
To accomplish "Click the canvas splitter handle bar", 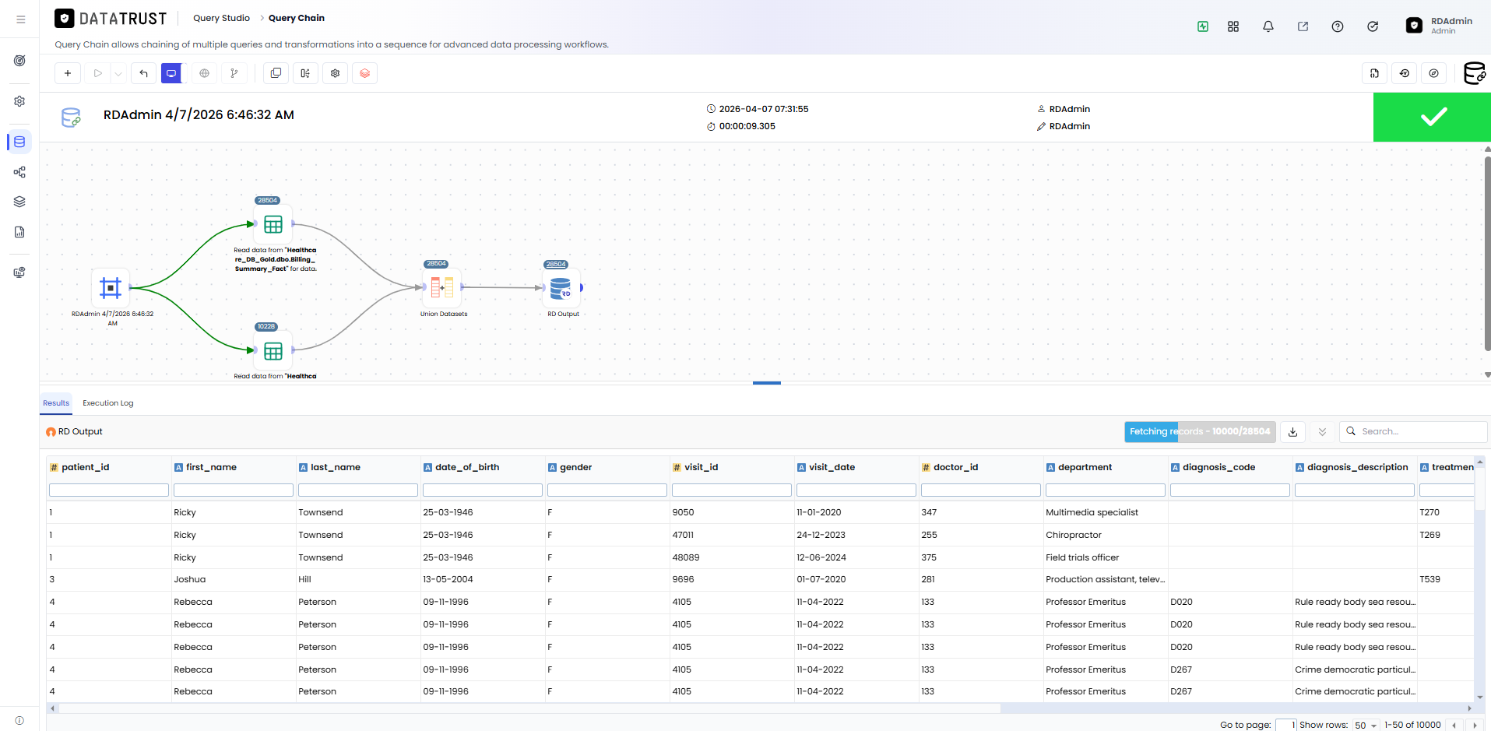I will click(767, 382).
